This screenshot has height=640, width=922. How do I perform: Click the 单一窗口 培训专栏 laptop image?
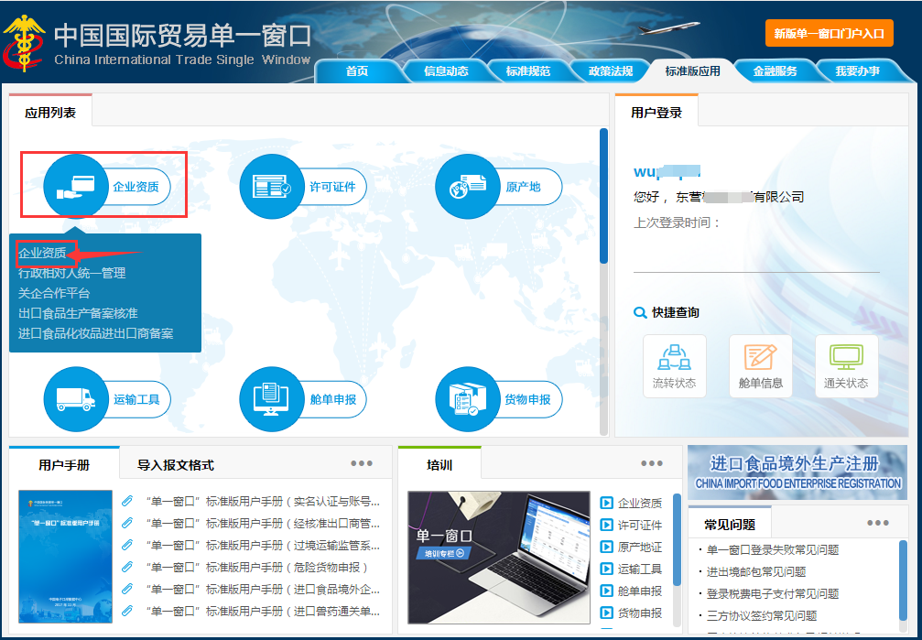click(x=499, y=557)
